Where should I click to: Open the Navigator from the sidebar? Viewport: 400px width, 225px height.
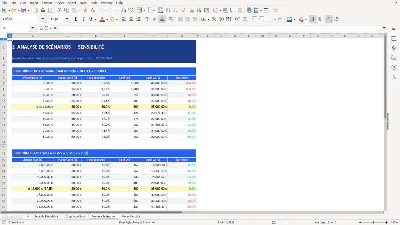(x=394, y=67)
